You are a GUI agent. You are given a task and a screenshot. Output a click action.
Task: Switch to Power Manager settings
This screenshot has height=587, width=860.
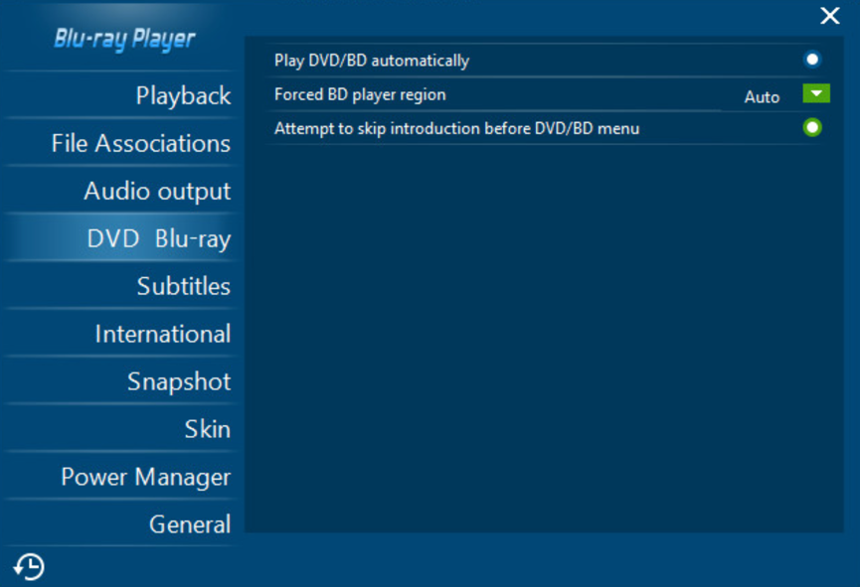pos(121,477)
